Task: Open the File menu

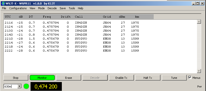Action: (x=4, y=8)
